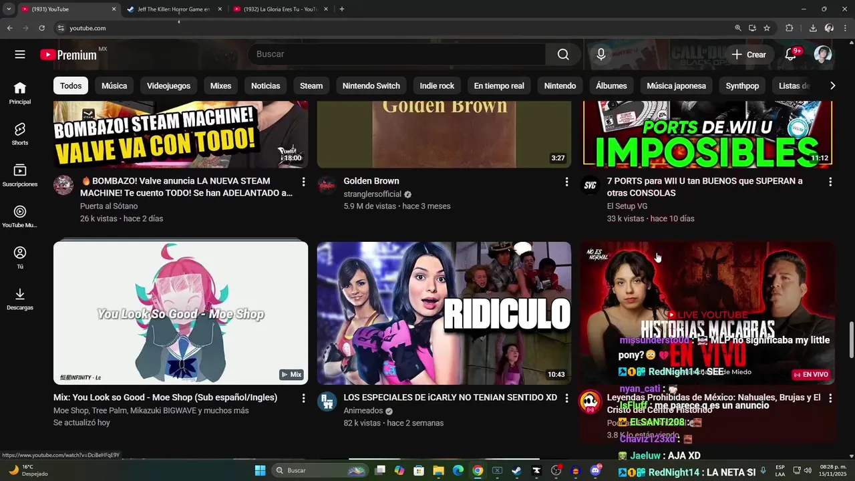Open the Chrome three-dot menu
This screenshot has width=855, height=481.
(x=846, y=28)
